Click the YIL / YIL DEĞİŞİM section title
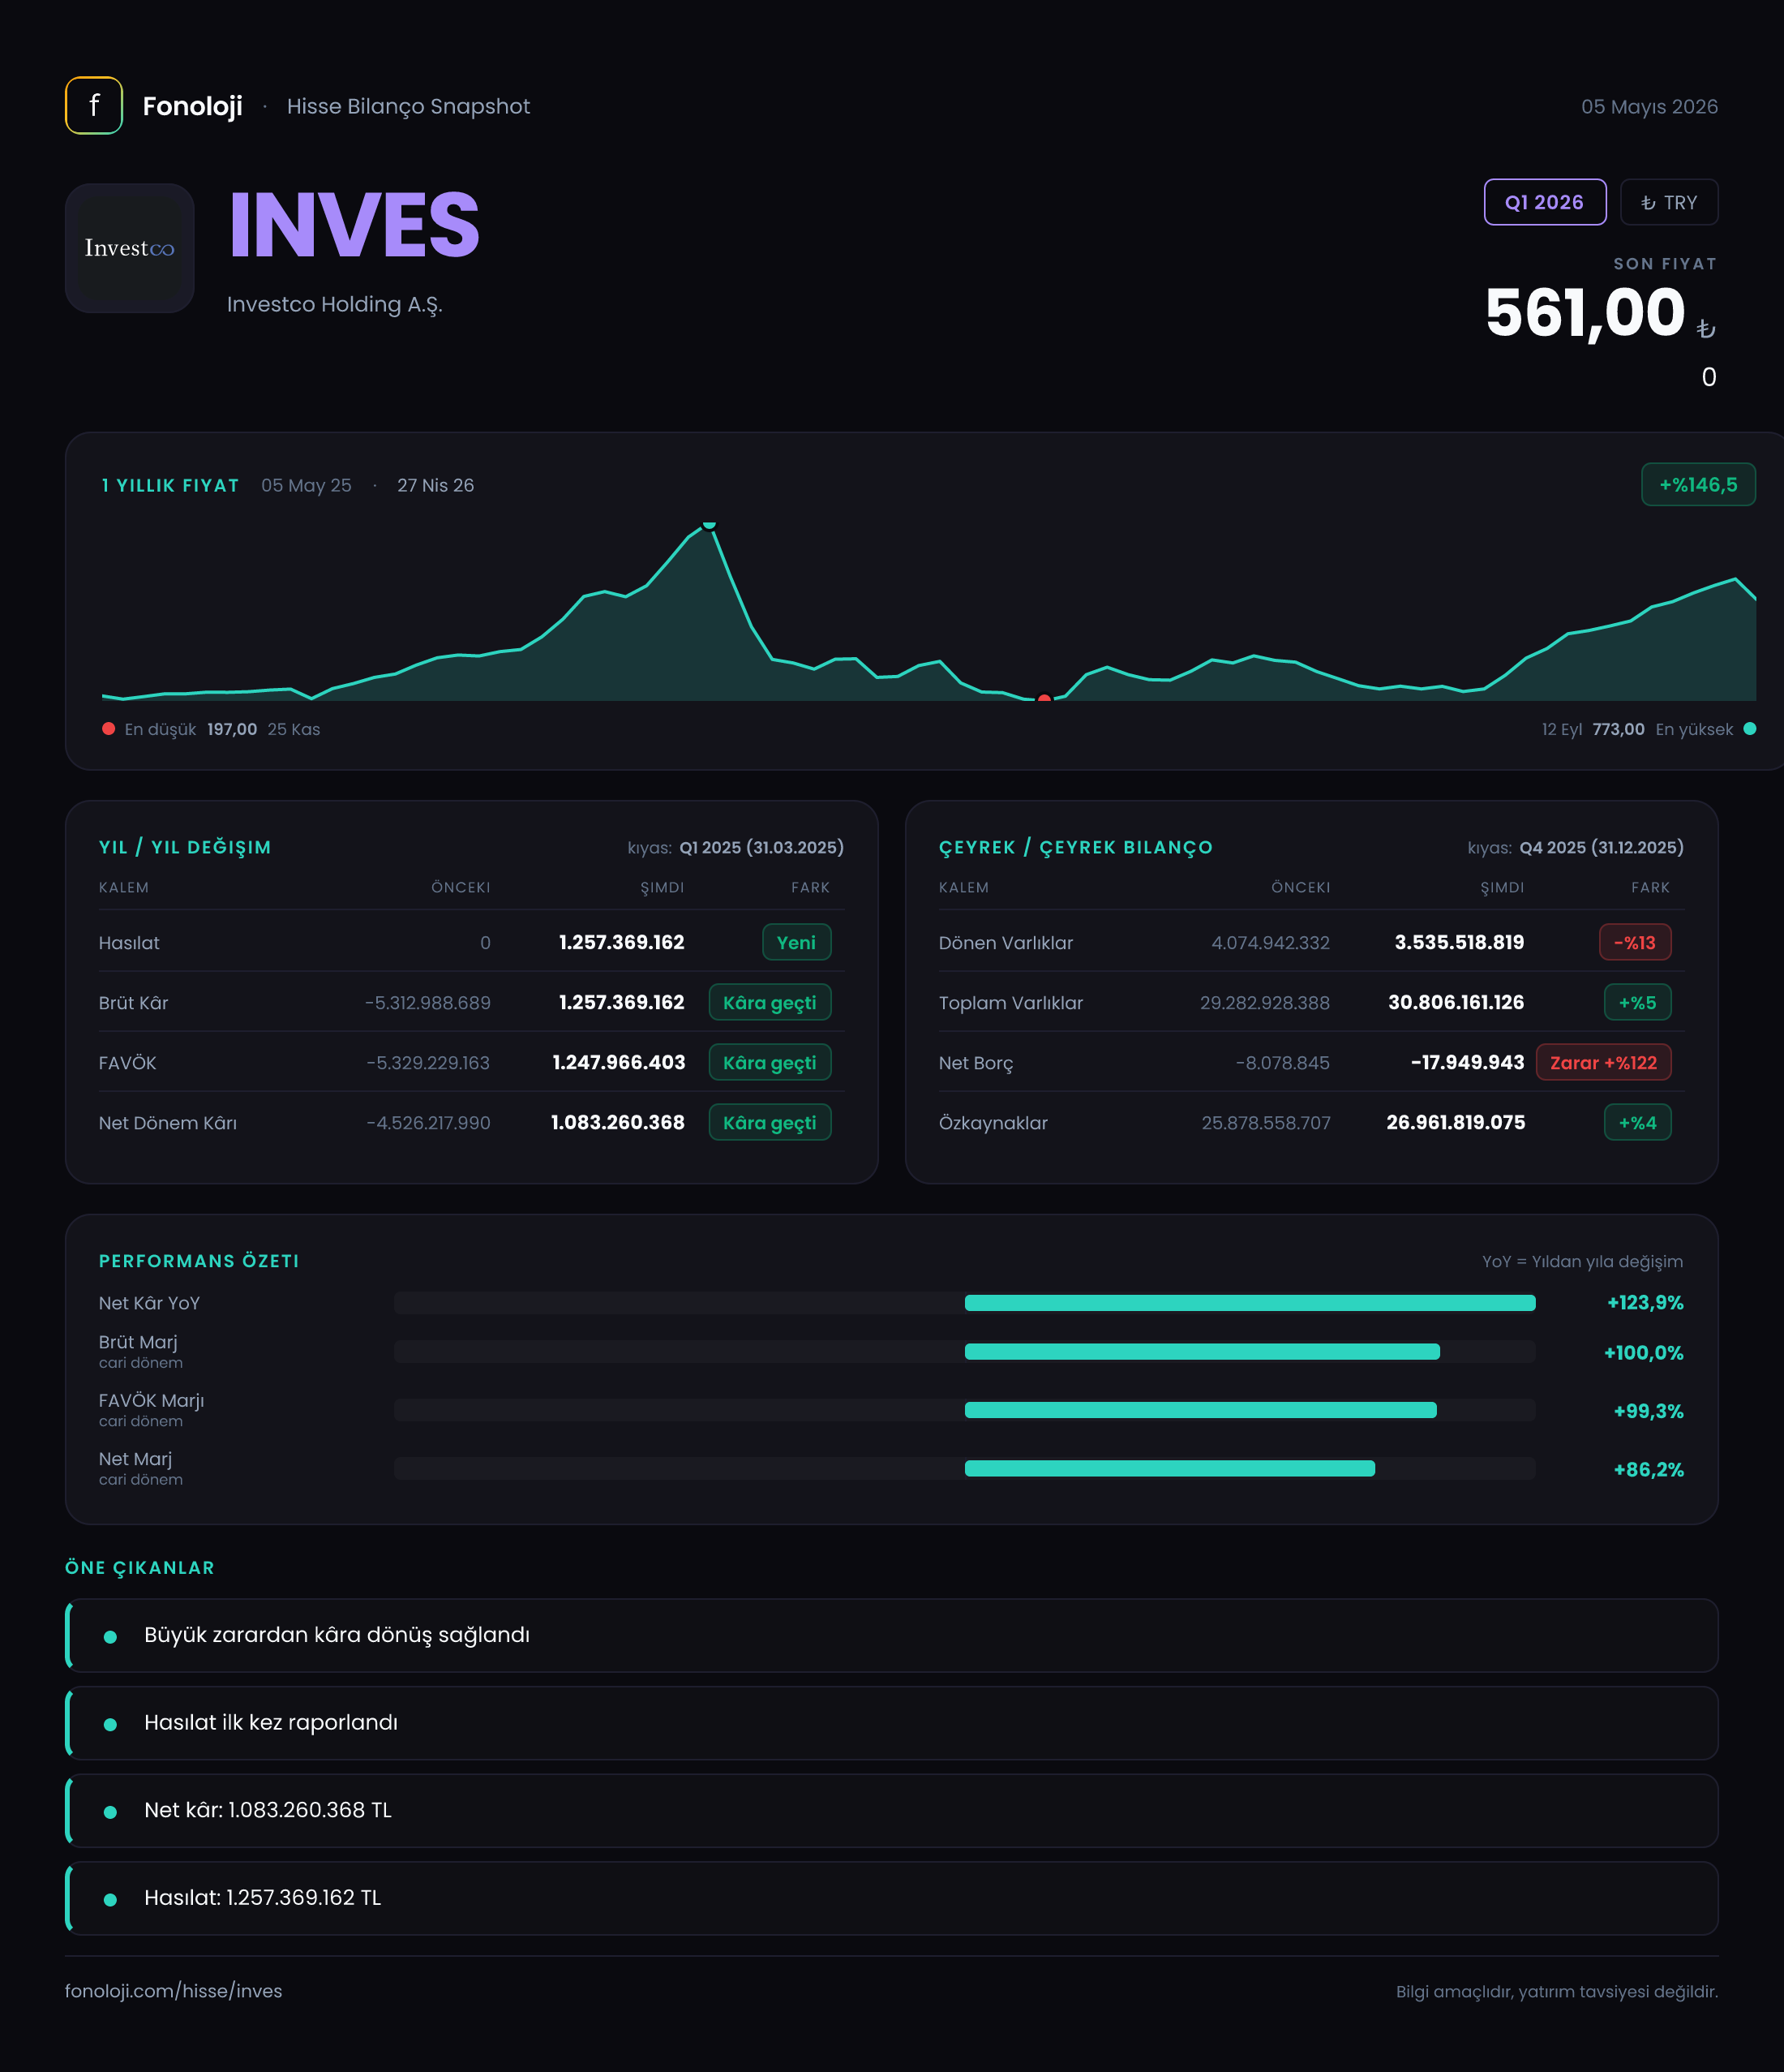This screenshot has width=1784, height=2072. [185, 847]
